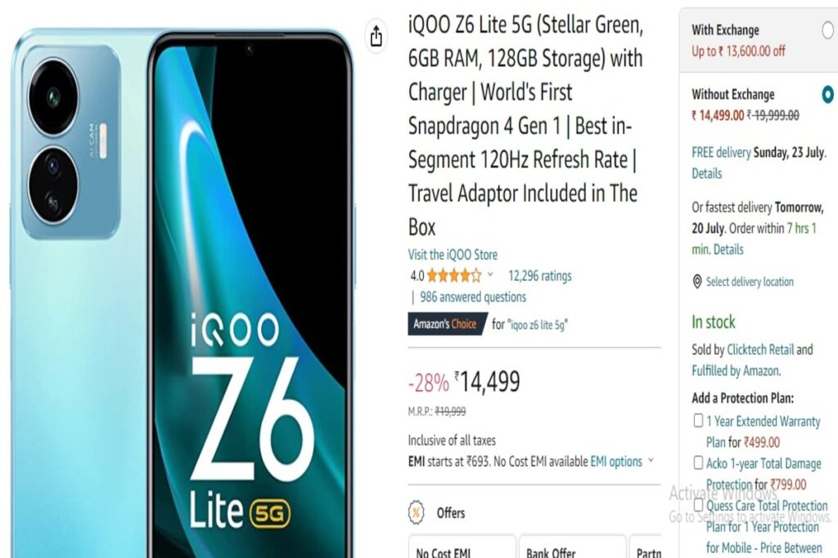The image size is (838, 558).
Task: Select the Without Exchange radio option
Action: [x=827, y=94]
